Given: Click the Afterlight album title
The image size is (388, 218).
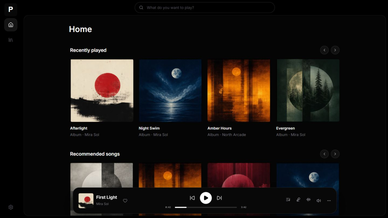Looking at the screenshot, I should point(79,128).
